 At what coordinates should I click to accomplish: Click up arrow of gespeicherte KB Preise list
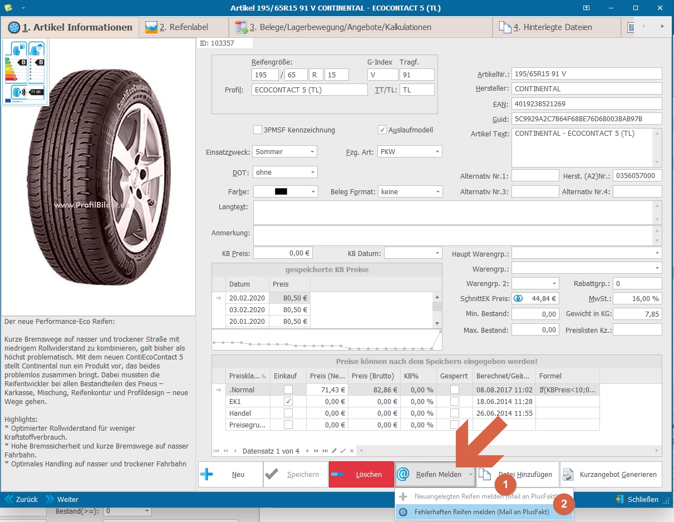click(x=437, y=297)
